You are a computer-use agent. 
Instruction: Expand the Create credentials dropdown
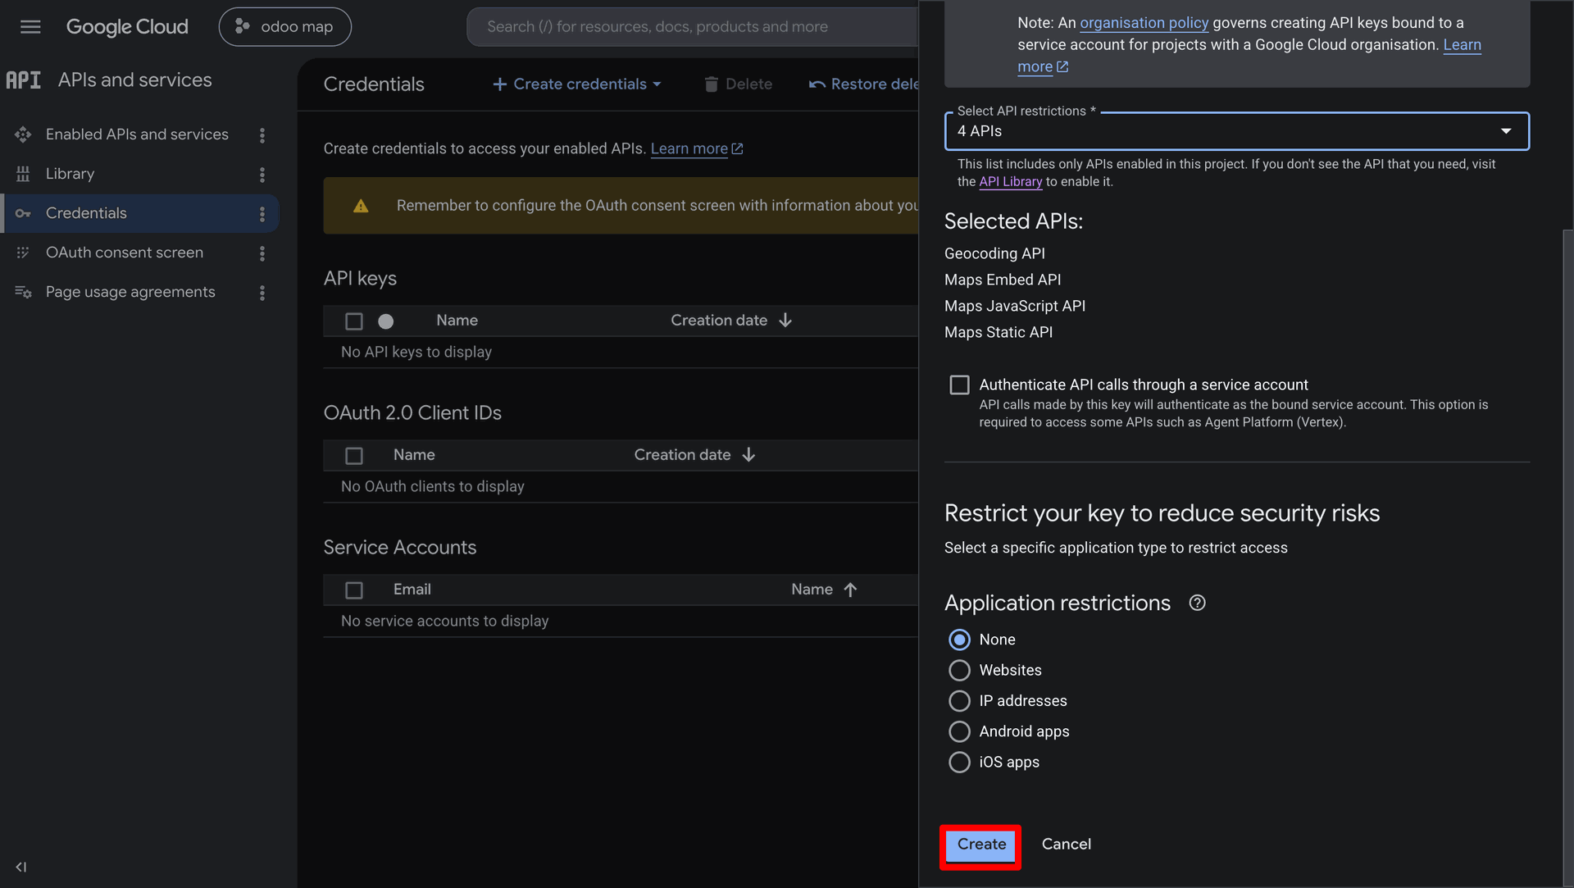click(577, 84)
